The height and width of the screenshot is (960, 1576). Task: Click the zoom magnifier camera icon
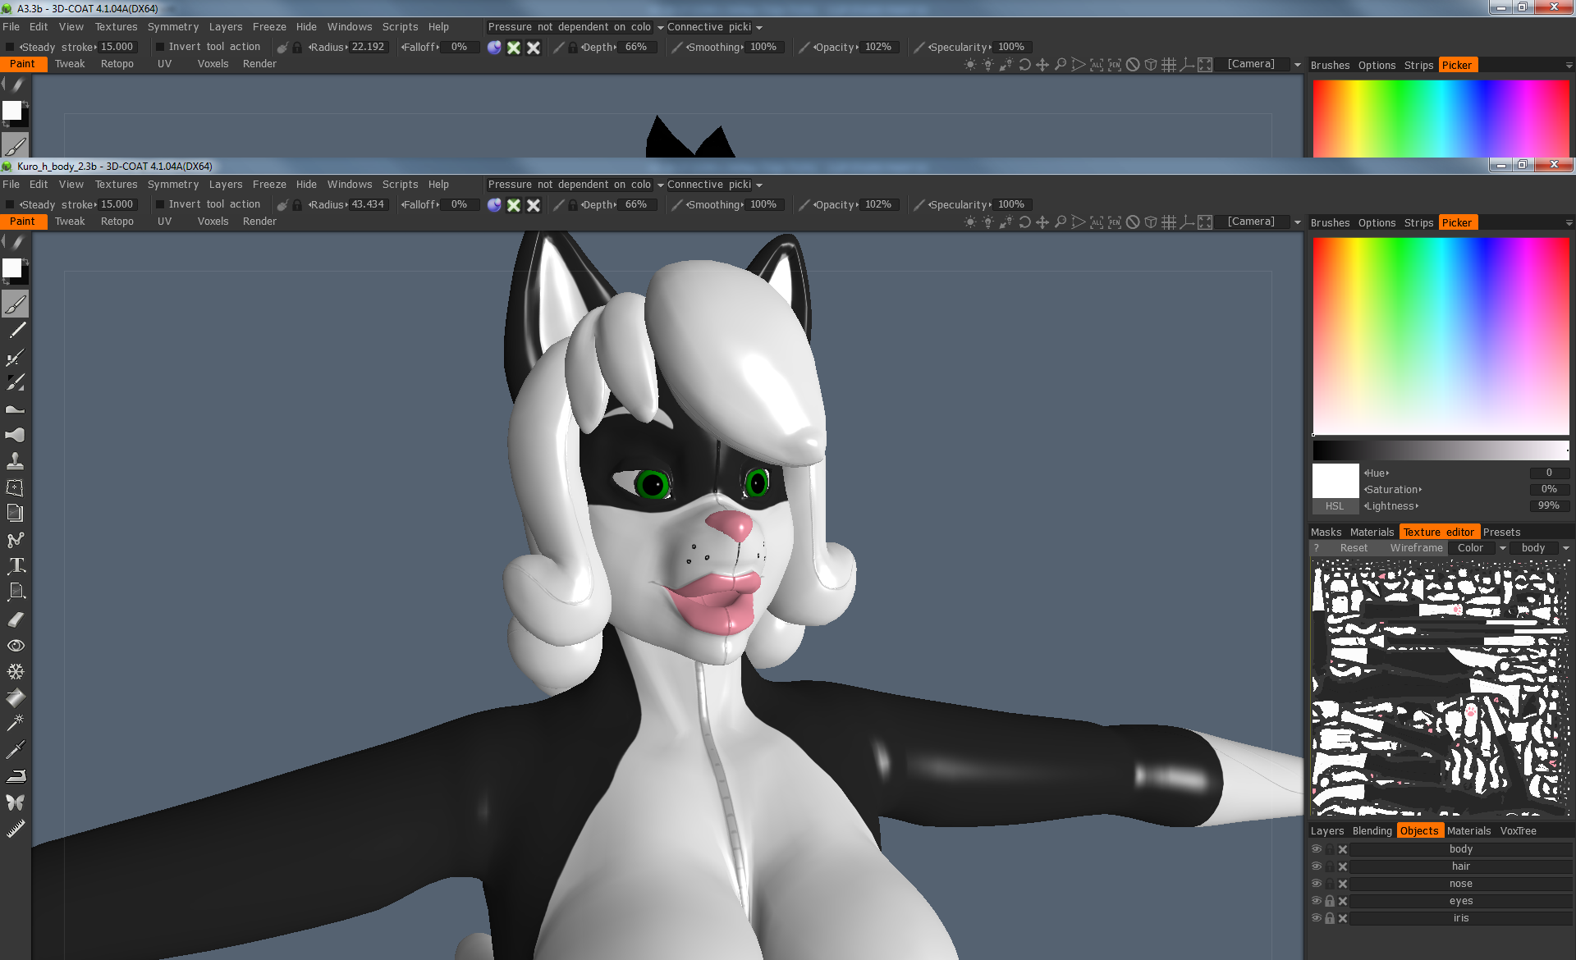pos(1061,222)
